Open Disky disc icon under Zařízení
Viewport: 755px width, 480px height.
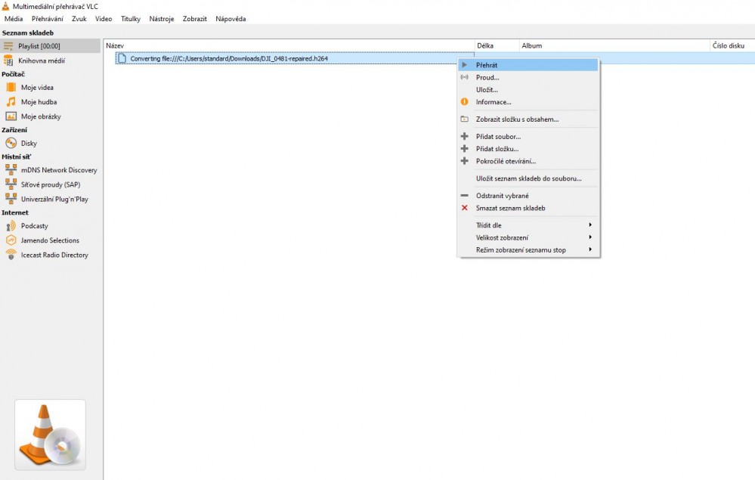click(x=11, y=144)
